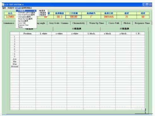The height and width of the screenshot is (116, 155).
Task: Open the Response Time tab
Action: (142, 23)
